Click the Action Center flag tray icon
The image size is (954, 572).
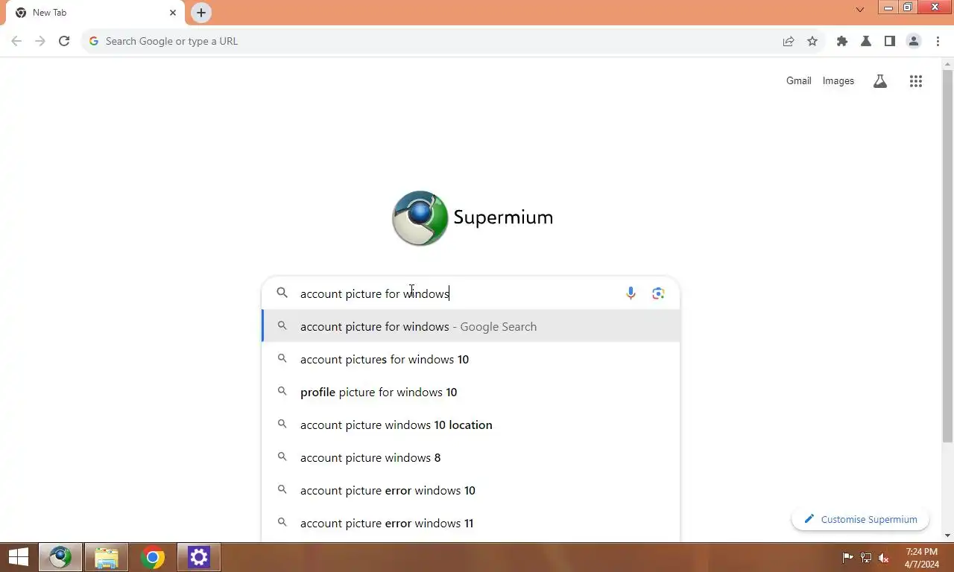click(x=848, y=557)
